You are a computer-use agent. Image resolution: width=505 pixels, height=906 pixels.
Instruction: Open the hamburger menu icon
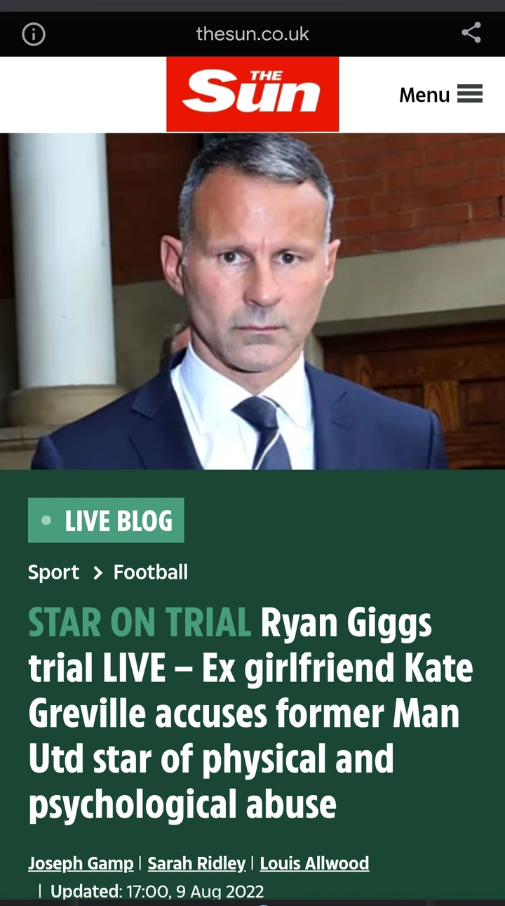pos(470,94)
